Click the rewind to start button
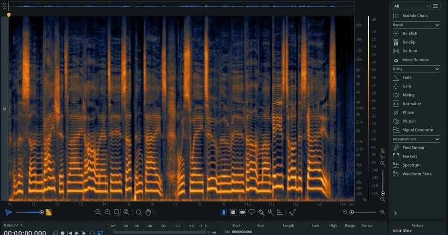 tap(70, 233)
